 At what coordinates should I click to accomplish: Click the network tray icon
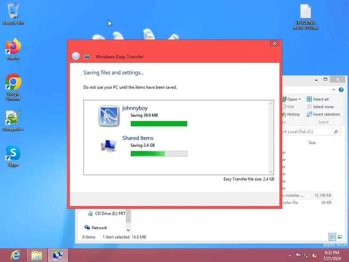306,255
